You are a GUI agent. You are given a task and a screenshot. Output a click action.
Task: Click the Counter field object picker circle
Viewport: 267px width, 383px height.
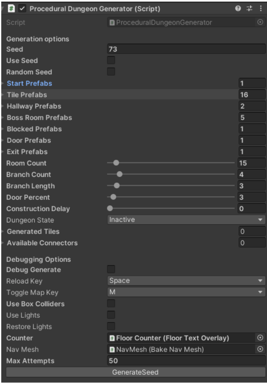260,338
